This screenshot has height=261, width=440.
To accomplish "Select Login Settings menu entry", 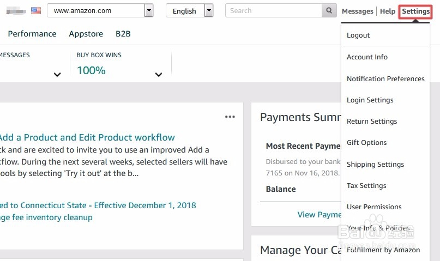I will click(370, 100).
